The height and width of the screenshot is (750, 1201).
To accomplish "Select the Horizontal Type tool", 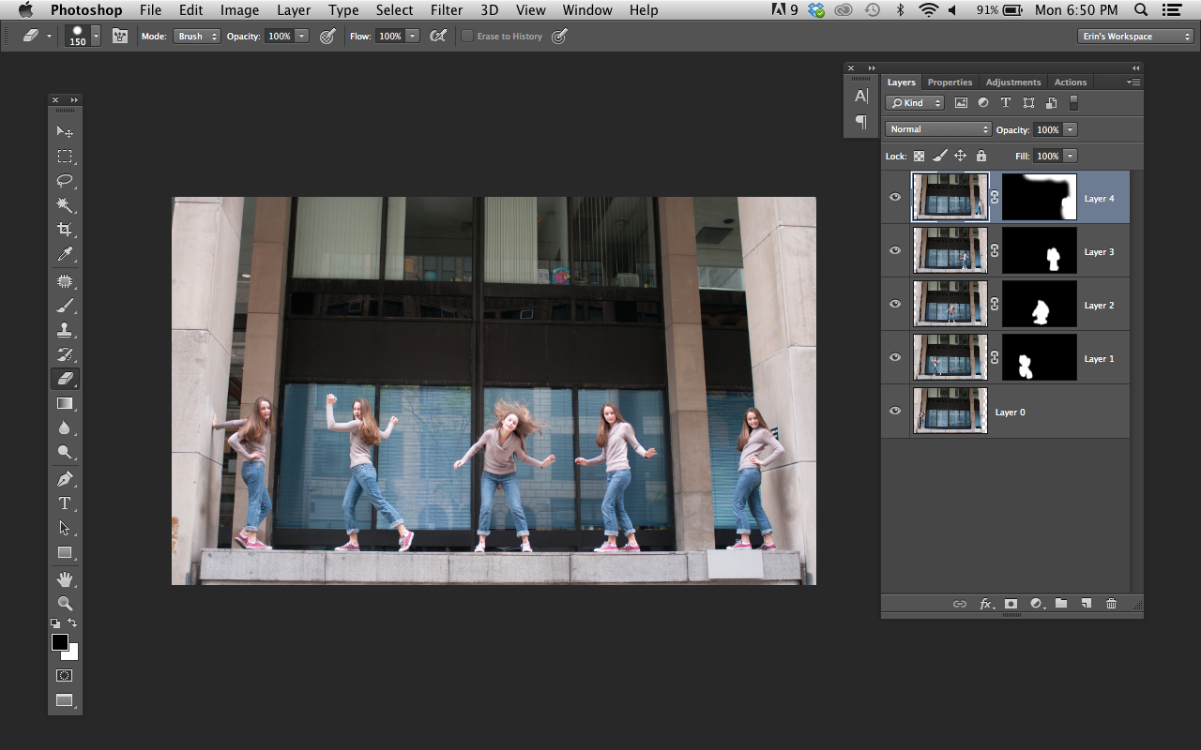I will pos(66,502).
